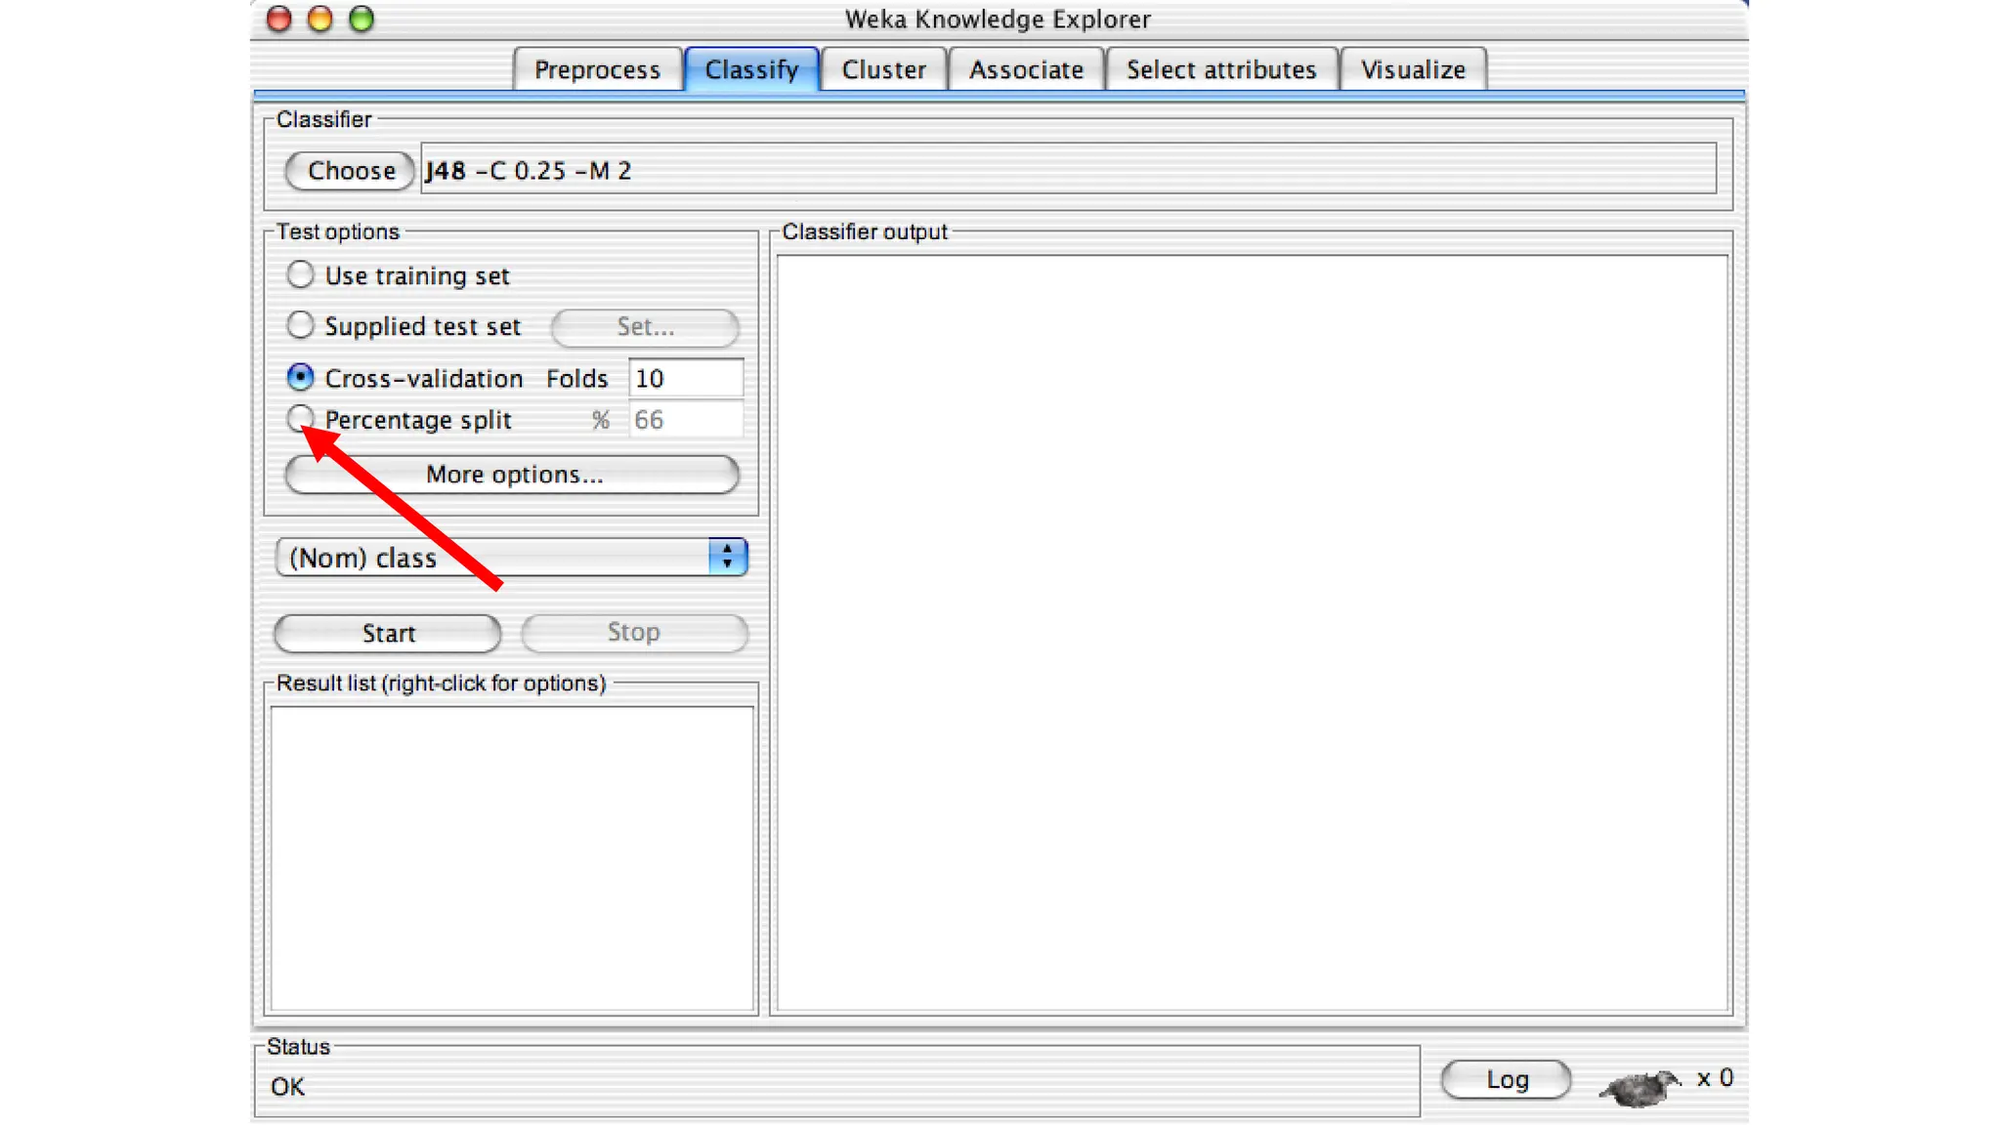Open More options dialog
Viewport: 2001px width, 1125px height.
[512, 475]
